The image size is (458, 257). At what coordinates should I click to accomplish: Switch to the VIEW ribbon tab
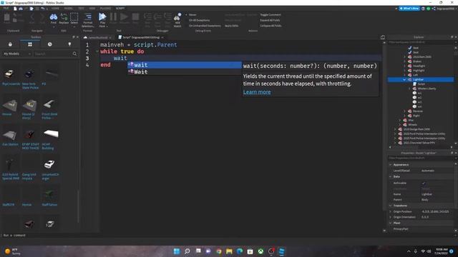(x=92, y=9)
